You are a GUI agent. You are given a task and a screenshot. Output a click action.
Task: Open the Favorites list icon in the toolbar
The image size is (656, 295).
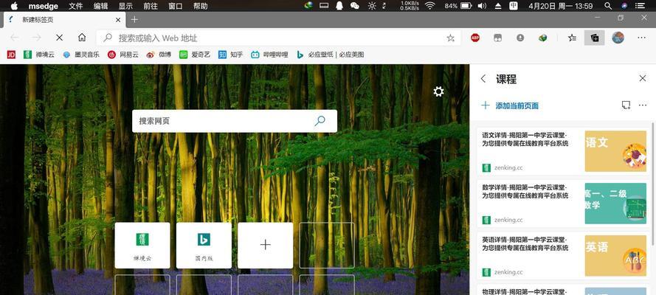click(x=573, y=38)
